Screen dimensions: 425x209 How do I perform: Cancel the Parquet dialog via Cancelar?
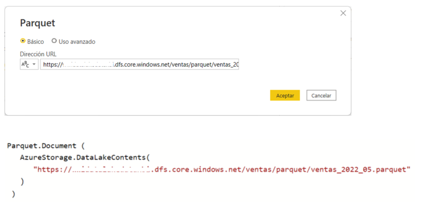(x=321, y=95)
